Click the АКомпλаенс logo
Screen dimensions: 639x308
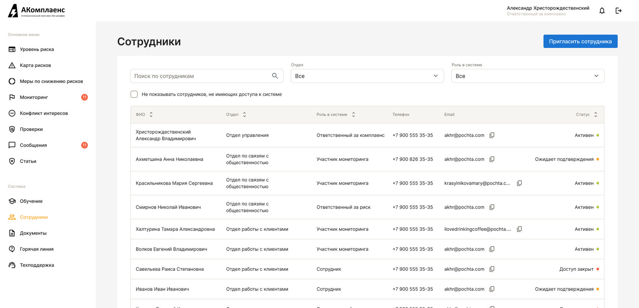37,11
